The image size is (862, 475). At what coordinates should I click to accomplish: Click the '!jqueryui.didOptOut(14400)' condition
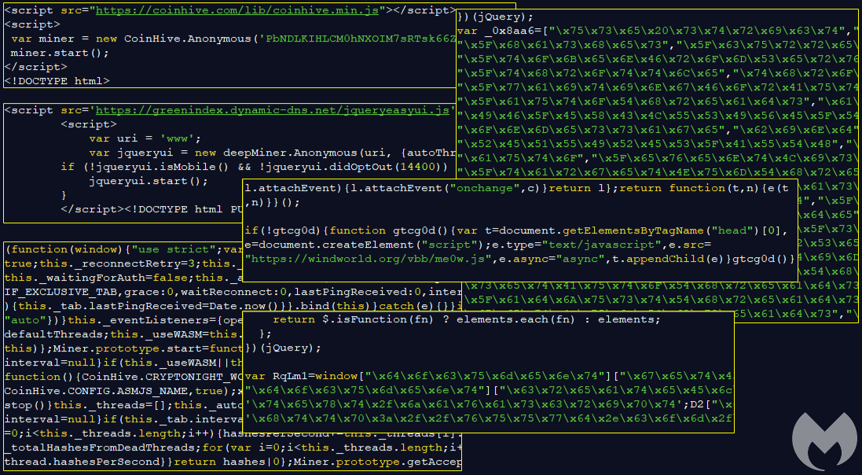point(350,167)
